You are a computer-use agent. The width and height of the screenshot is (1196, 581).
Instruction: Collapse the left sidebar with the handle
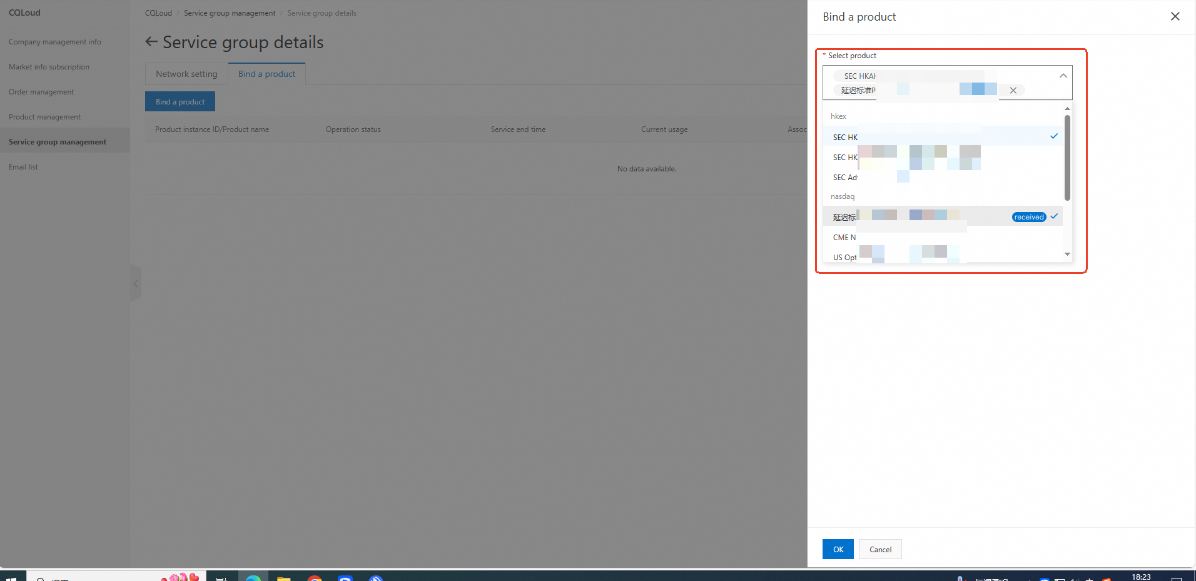click(x=136, y=283)
